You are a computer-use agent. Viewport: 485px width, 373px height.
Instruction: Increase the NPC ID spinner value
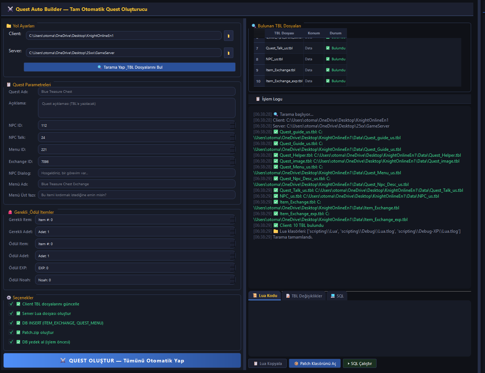[233, 123]
